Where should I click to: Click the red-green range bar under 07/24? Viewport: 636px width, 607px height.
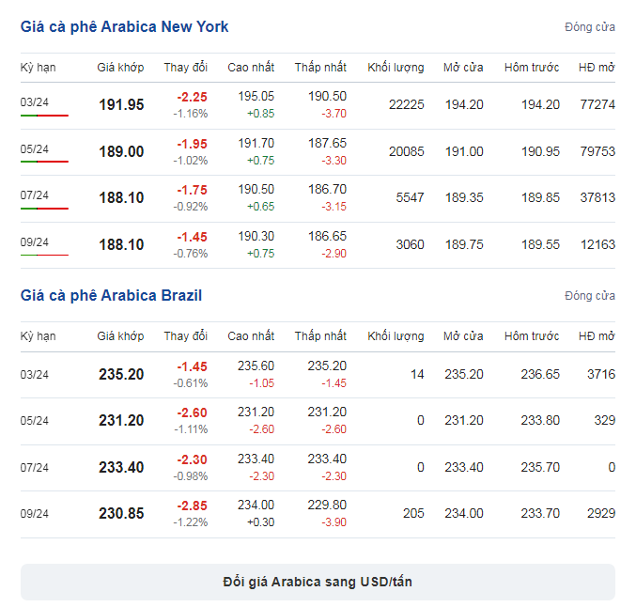pyautogui.click(x=44, y=209)
